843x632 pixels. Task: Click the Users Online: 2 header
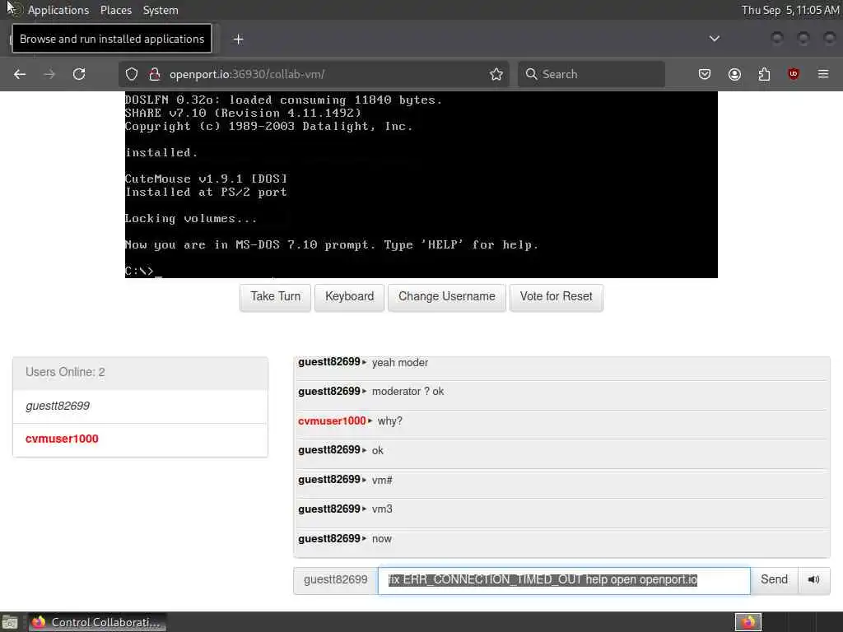click(140, 373)
